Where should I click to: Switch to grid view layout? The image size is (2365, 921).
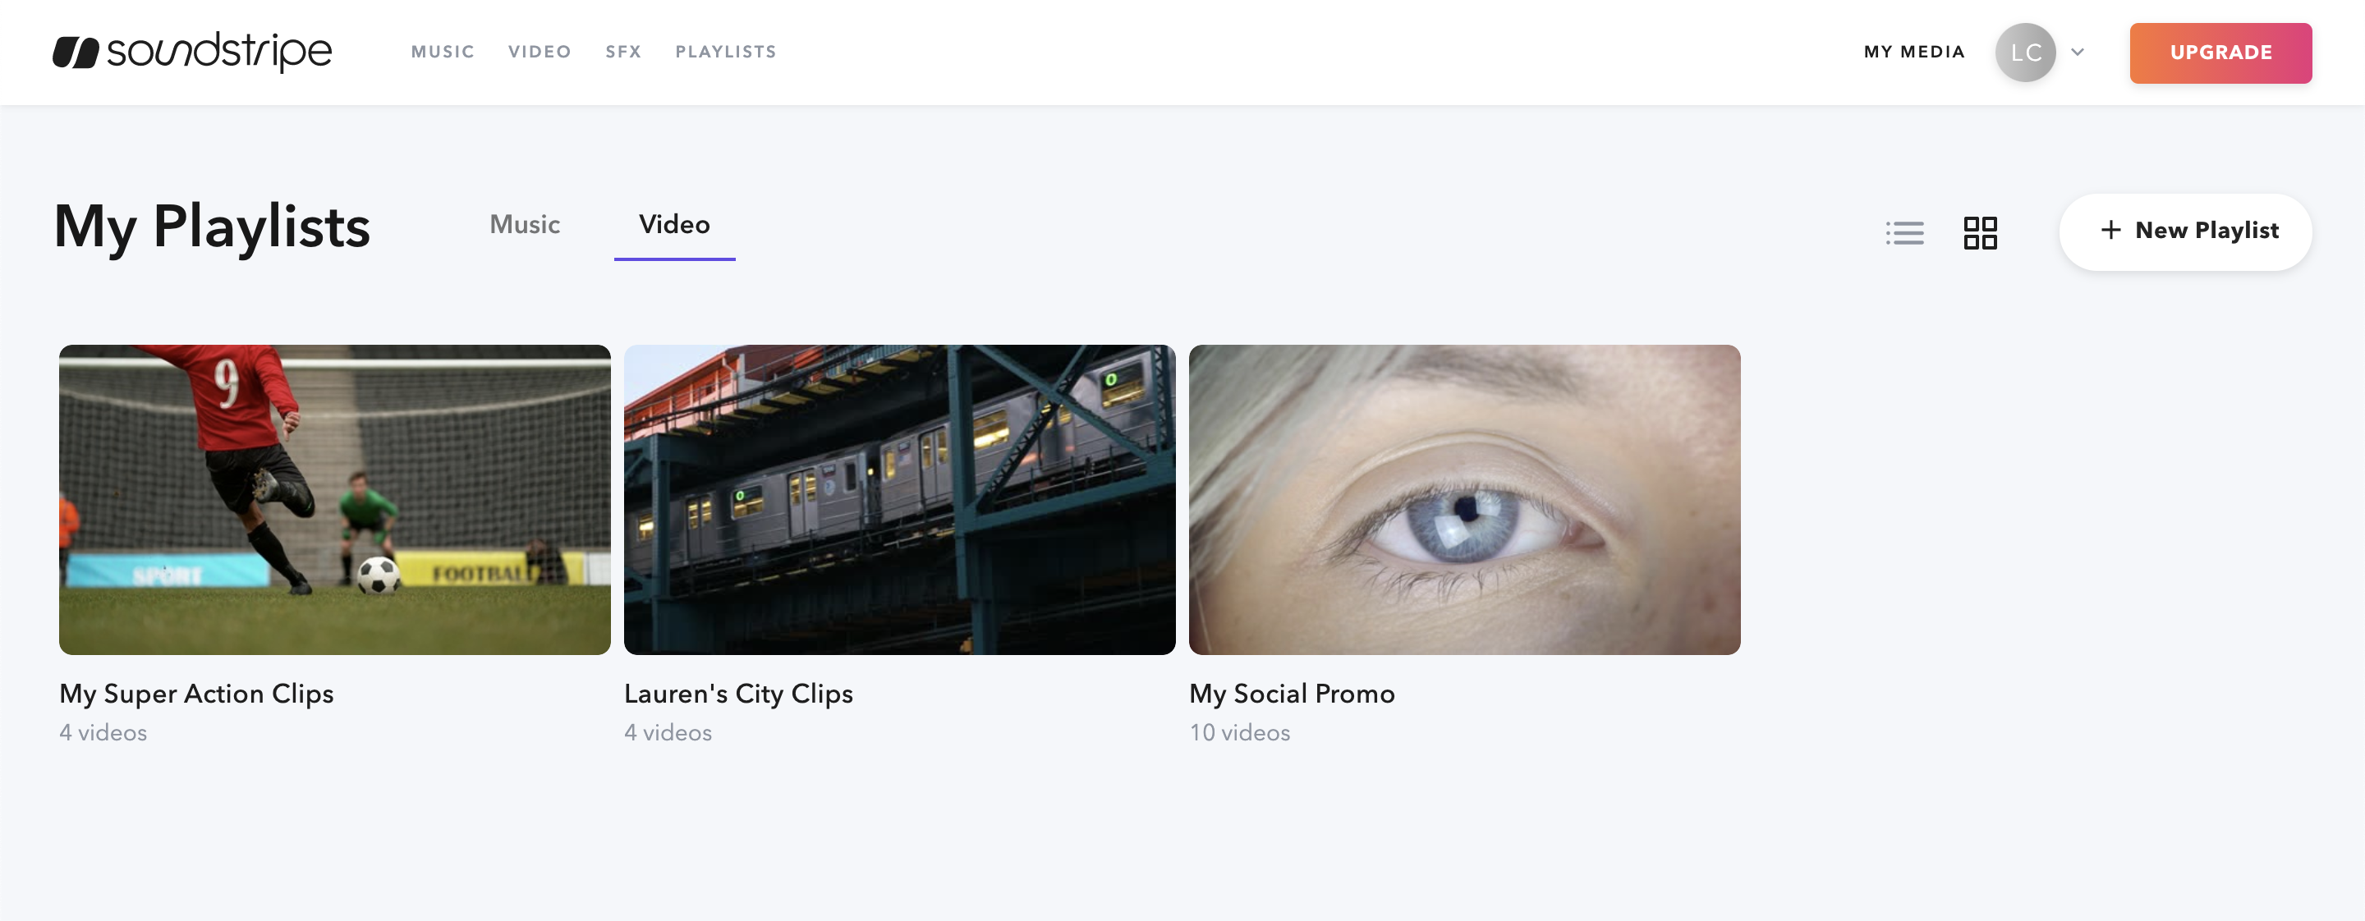1982,232
